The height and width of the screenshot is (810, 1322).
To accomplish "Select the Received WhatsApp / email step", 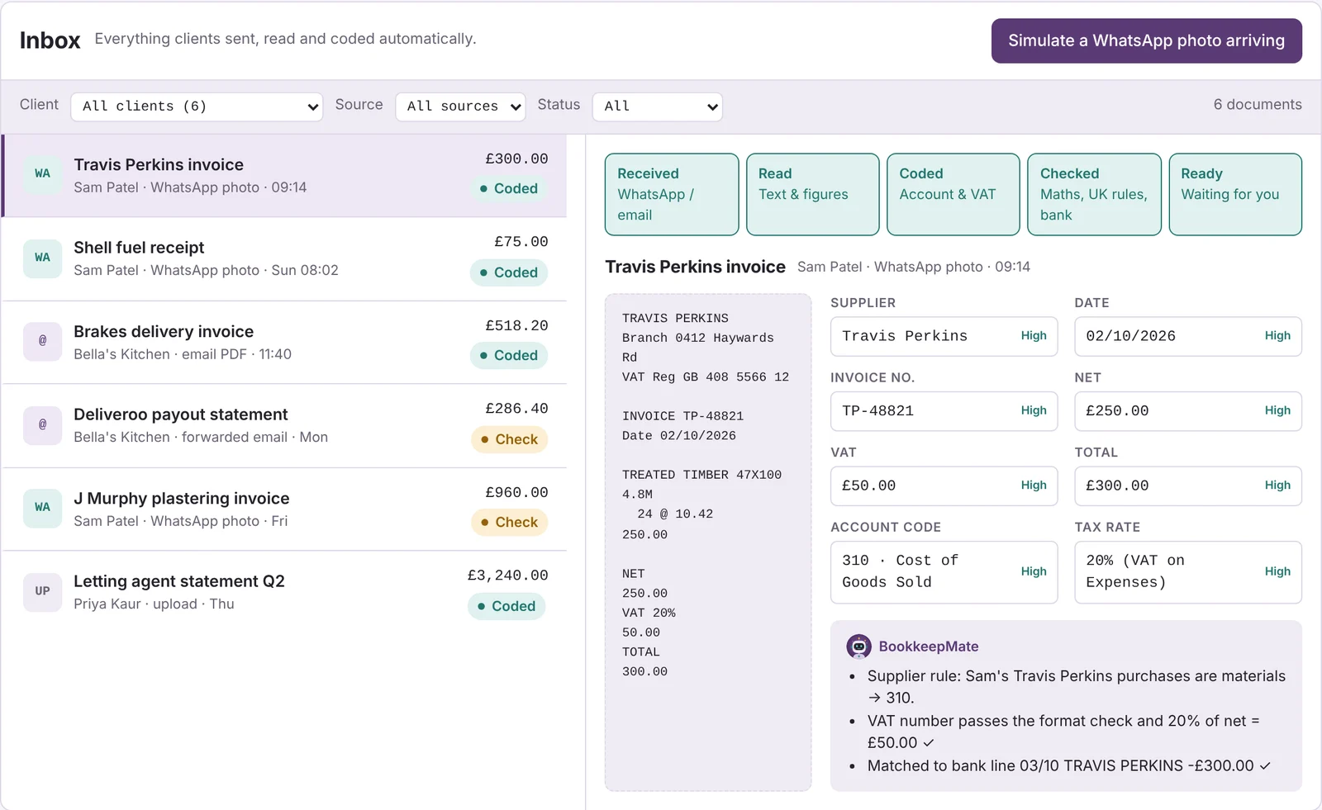I will pyautogui.click(x=672, y=194).
